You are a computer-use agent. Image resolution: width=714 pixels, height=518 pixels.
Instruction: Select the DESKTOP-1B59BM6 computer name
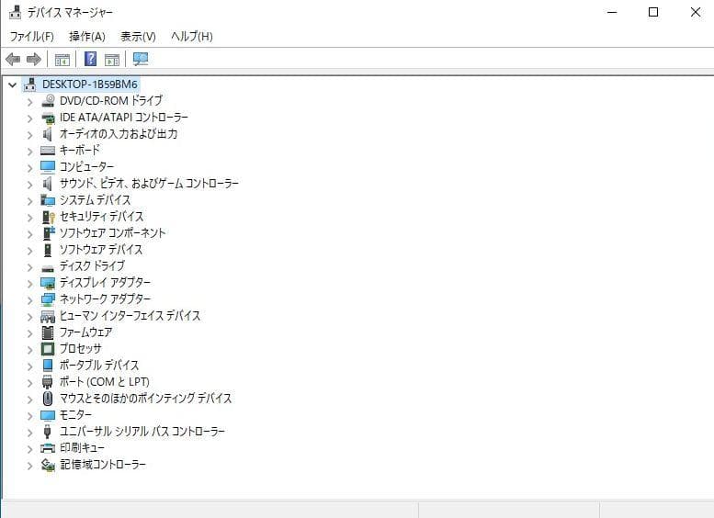click(x=90, y=84)
